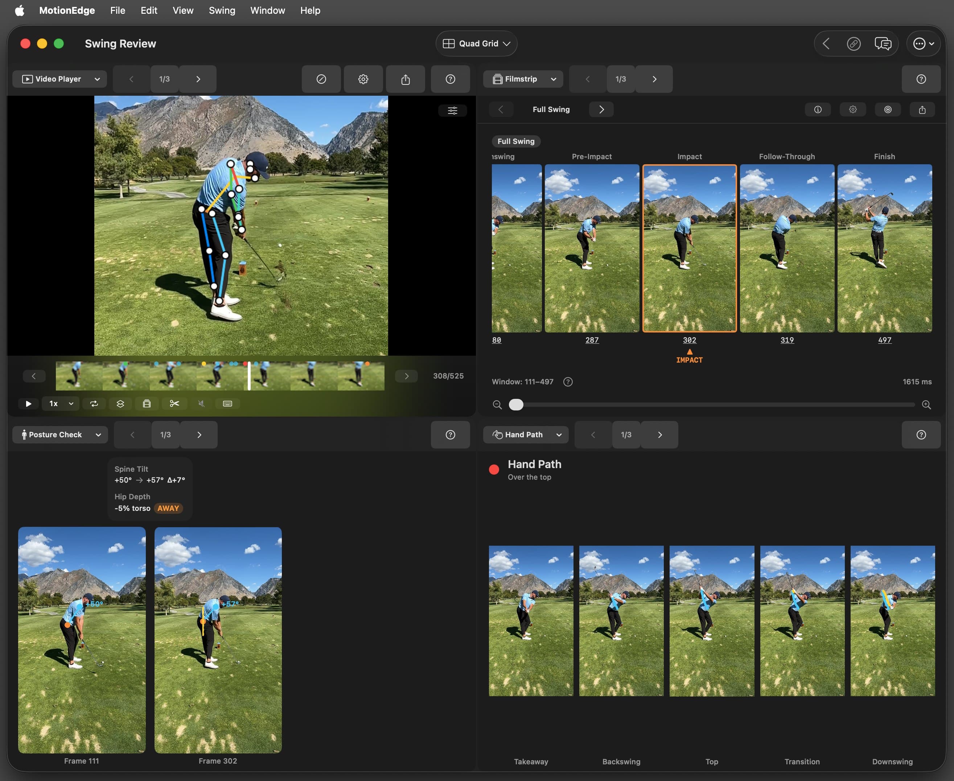
Task: Open the View menu
Action: point(183,11)
